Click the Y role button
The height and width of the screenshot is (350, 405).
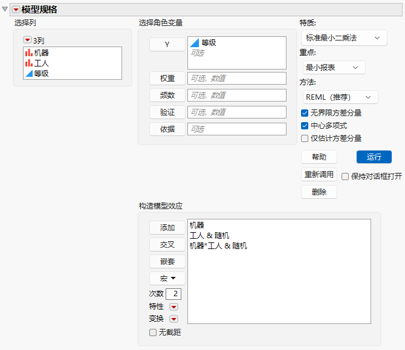pyautogui.click(x=167, y=44)
